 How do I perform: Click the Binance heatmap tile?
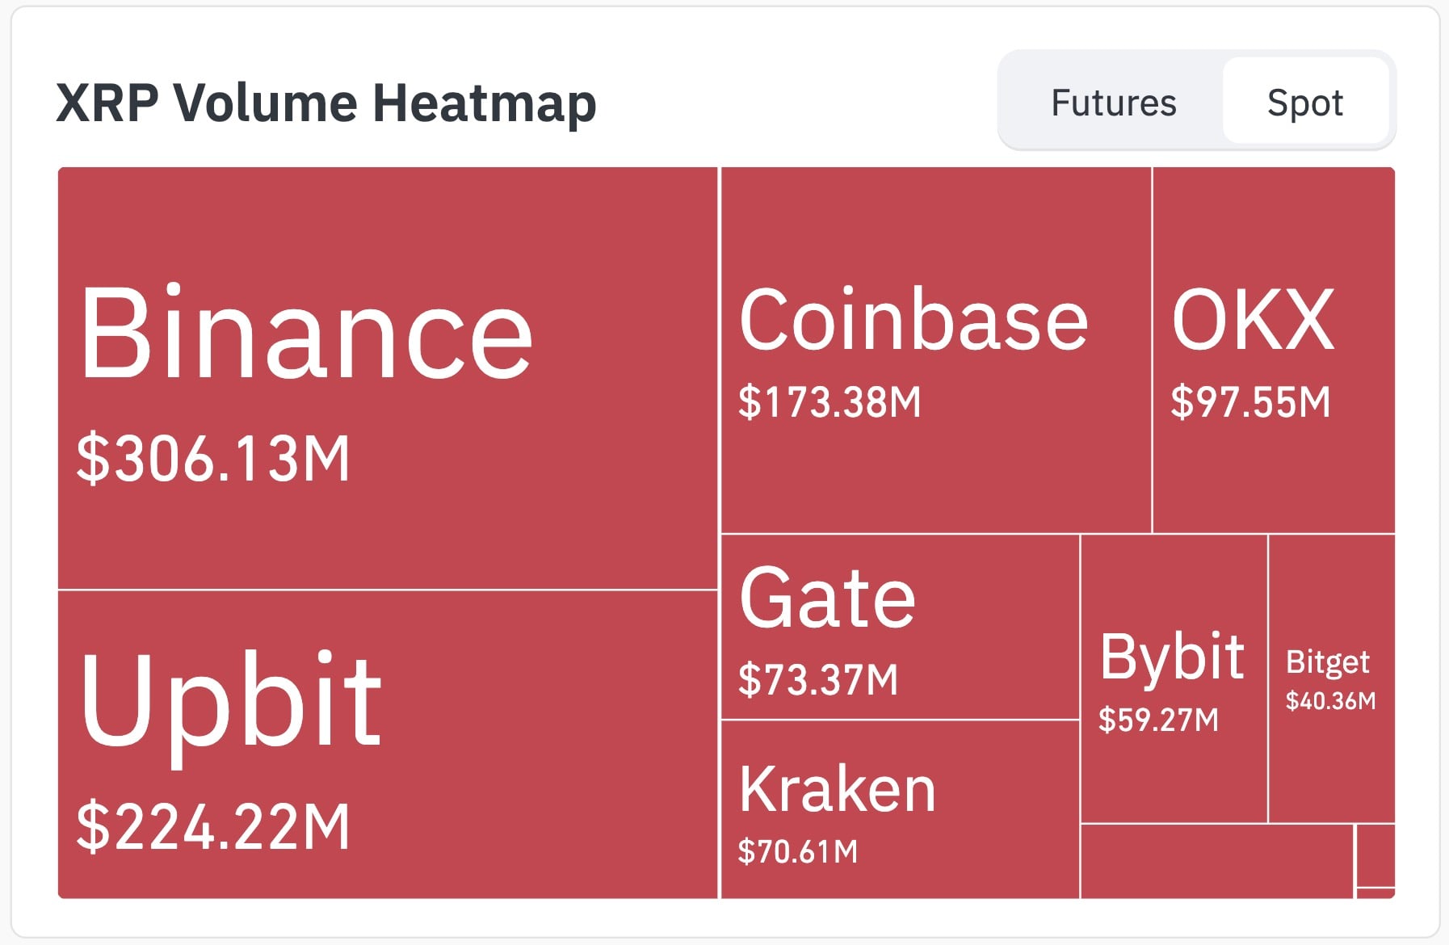click(x=388, y=378)
